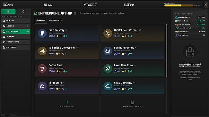Open the Orbital Satellite Slot title
The width and height of the screenshot is (209, 117).
(126, 30)
